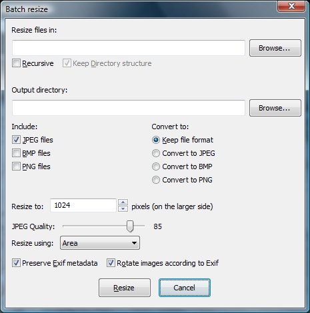Click Browse for Resize files in folder
The image size is (310, 313).
(x=275, y=48)
